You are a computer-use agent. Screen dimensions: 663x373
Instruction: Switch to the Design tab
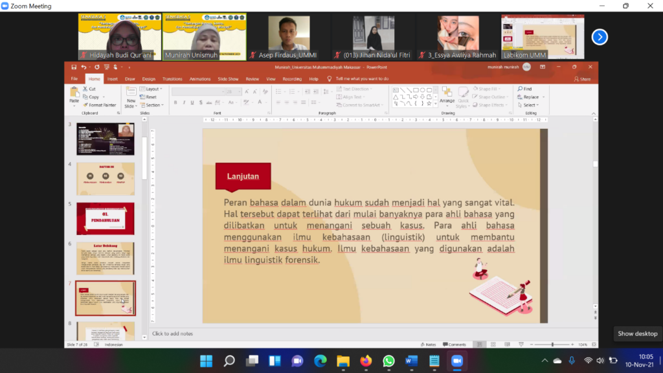tap(148, 78)
